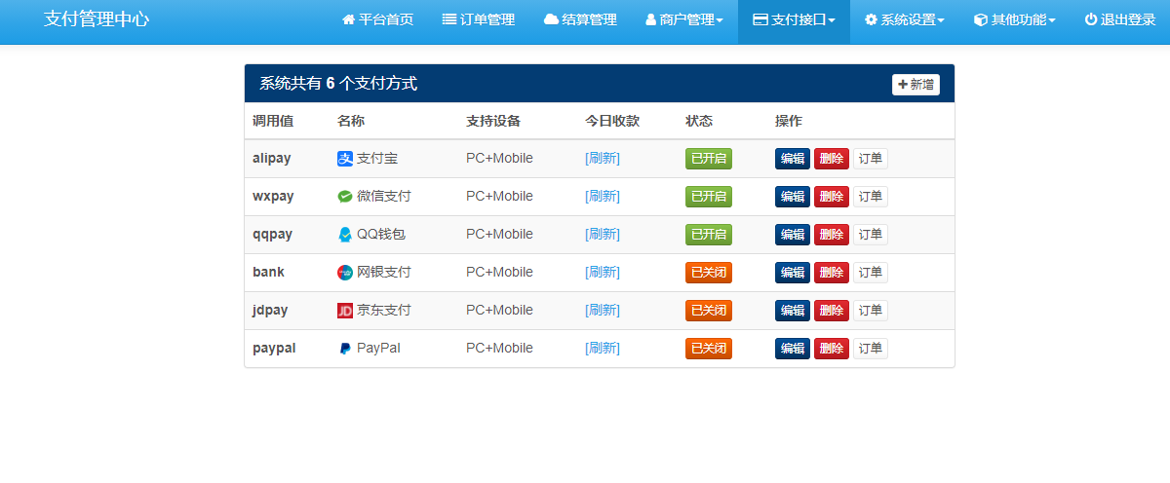Click 刷新 link in the qqpay row
Viewport: 1170px width, 483px height.
coord(602,235)
